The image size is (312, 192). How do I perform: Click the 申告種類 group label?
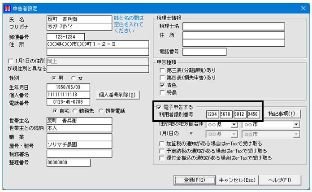167,62
